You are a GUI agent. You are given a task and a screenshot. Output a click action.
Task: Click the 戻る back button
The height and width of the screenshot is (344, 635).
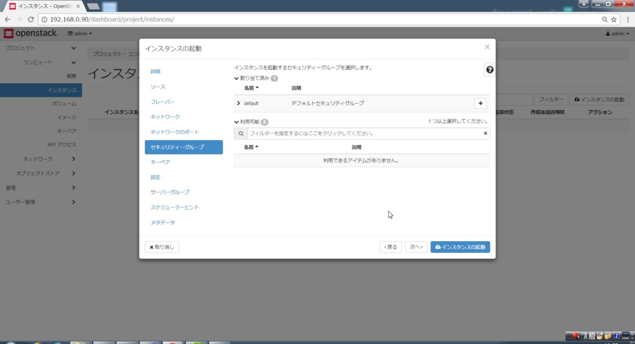tap(391, 247)
